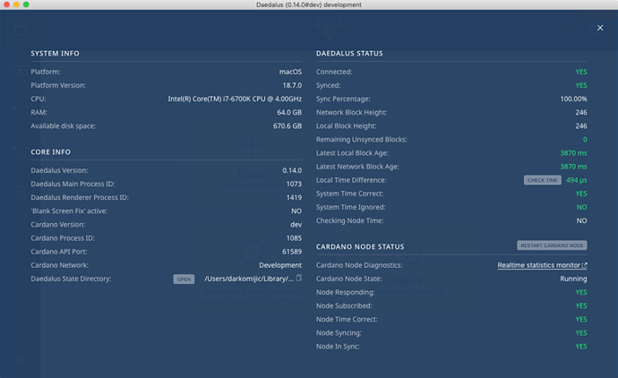Click the window title 'Daedalus (0.14.0#dev) development'

point(309,4)
